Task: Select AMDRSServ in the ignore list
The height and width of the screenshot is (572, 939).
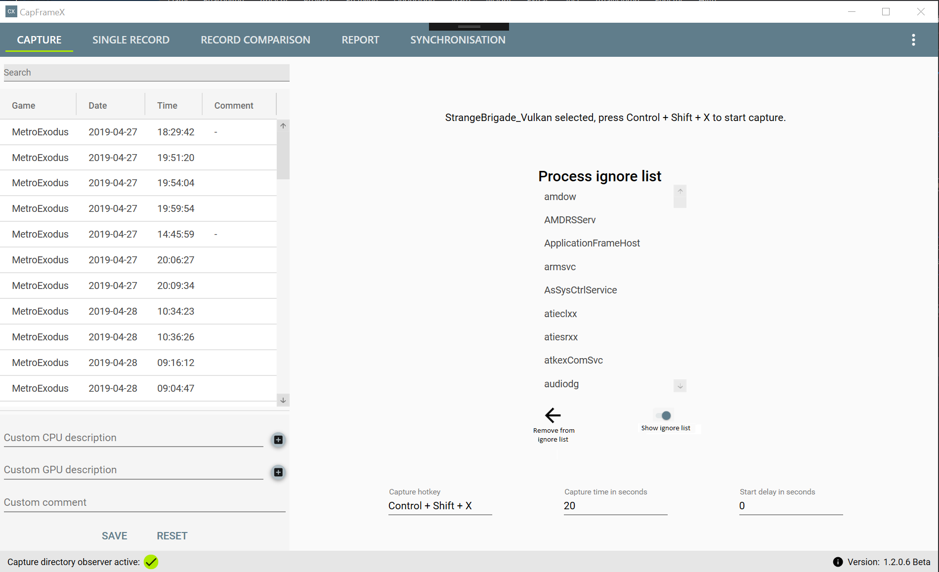Action: (x=570, y=220)
